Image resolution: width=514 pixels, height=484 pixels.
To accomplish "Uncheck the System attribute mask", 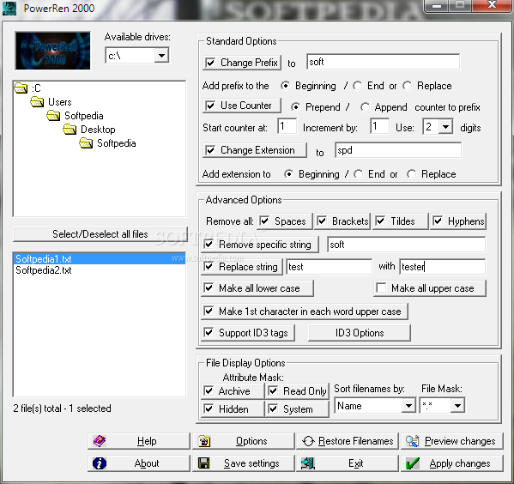I will (x=273, y=408).
